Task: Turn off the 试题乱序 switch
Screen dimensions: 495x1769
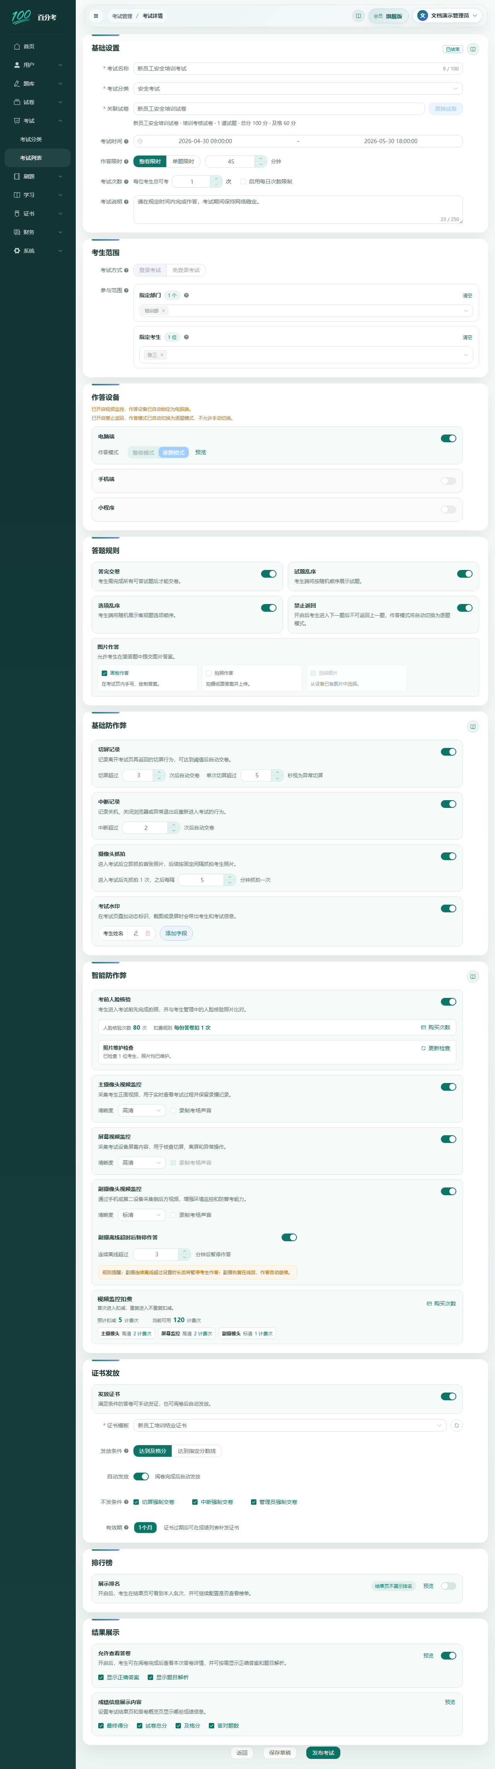Action: click(465, 573)
